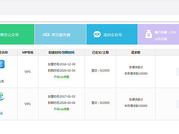Click 到期时间:2026-02-04 in second row

pos(62,103)
